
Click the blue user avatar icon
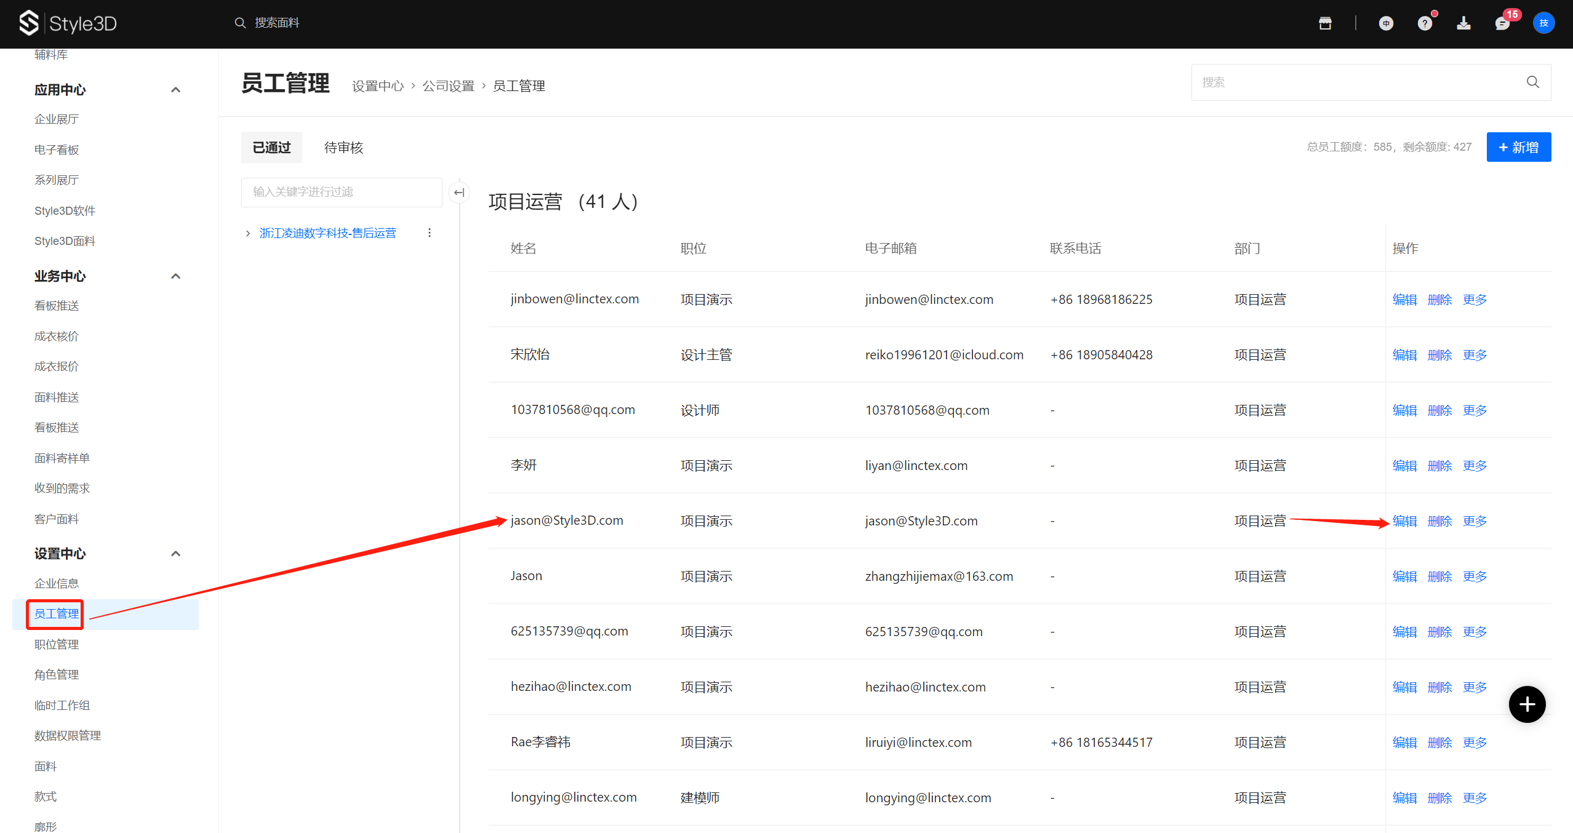tap(1543, 23)
